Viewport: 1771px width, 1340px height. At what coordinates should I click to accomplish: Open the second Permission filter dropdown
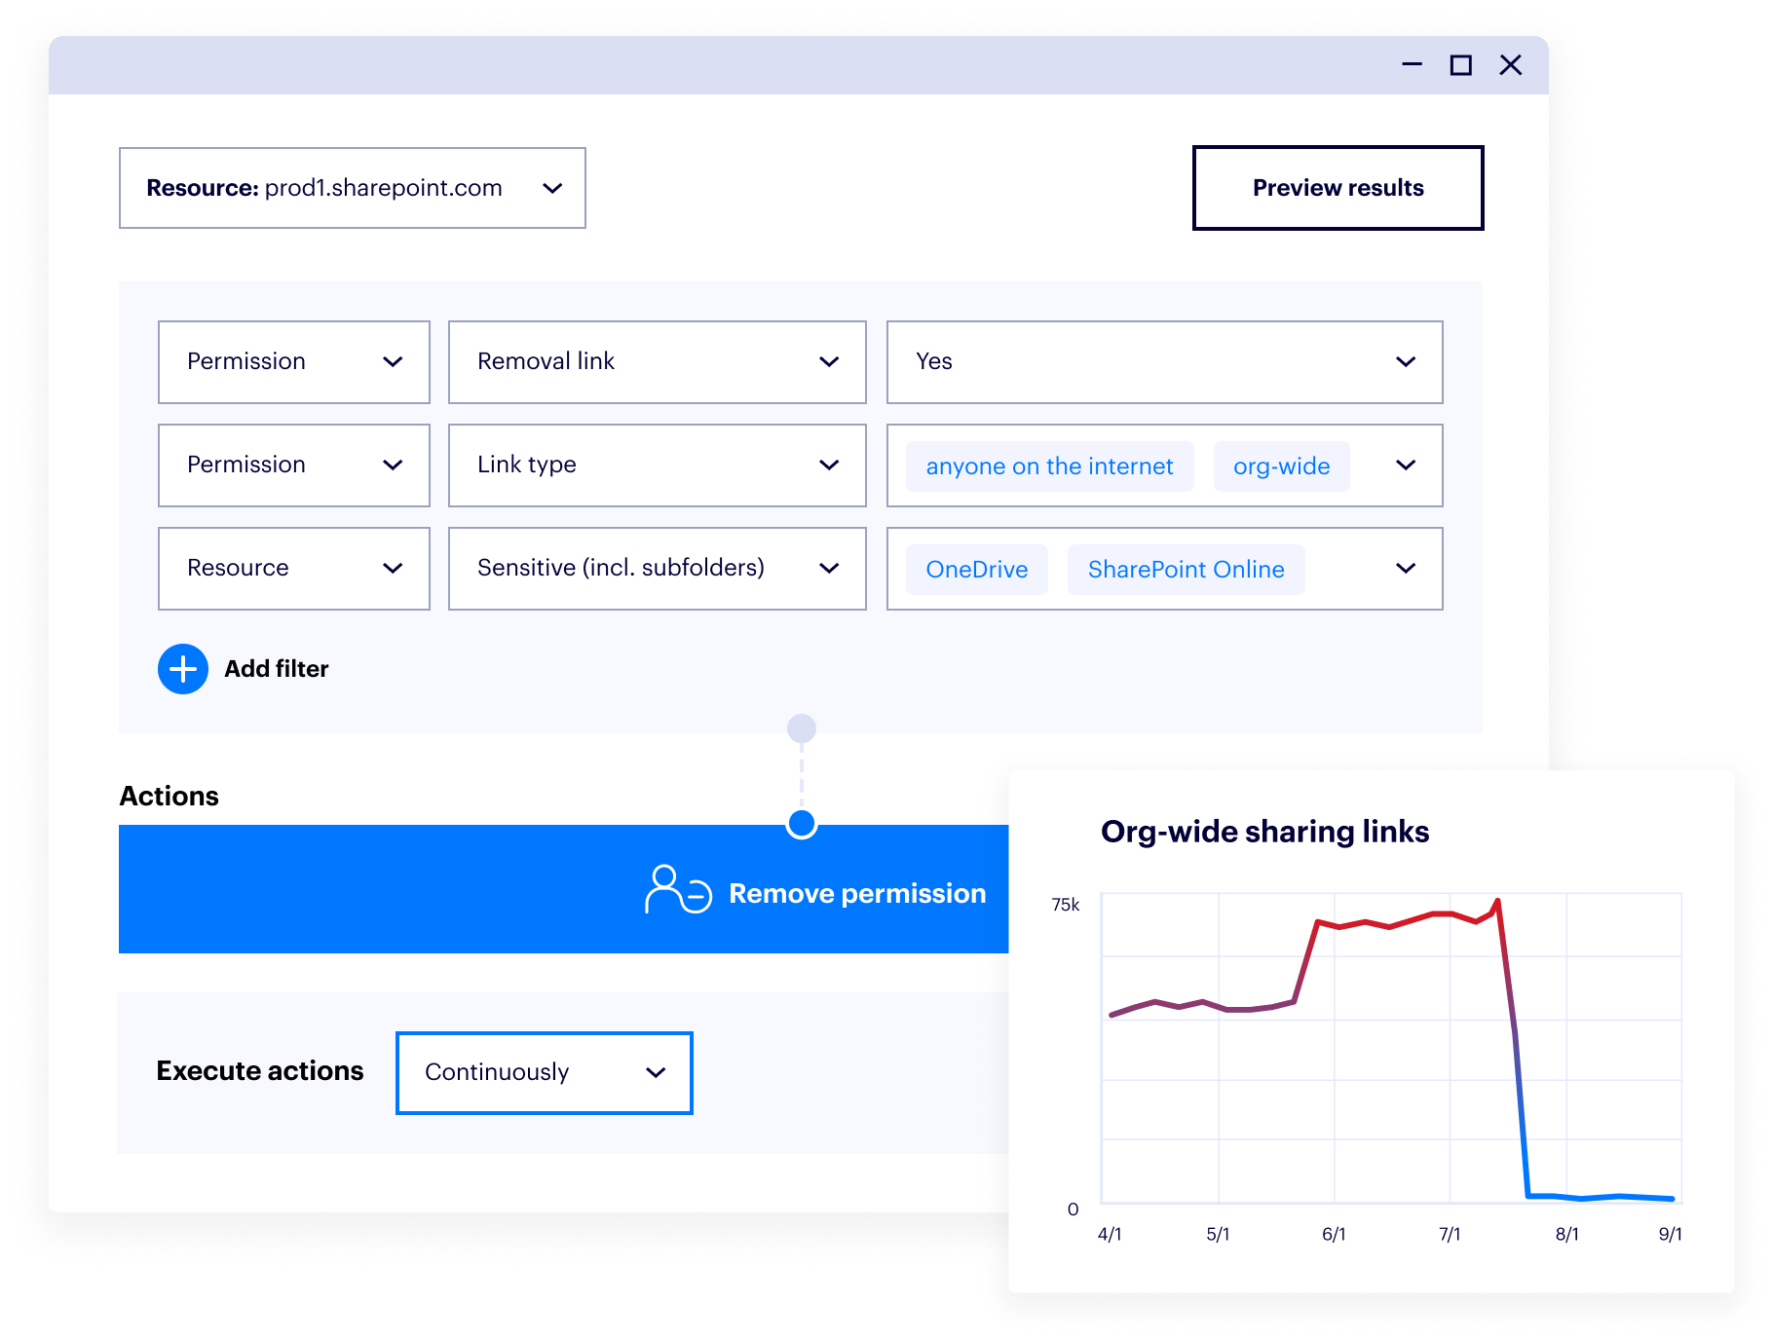coord(292,465)
